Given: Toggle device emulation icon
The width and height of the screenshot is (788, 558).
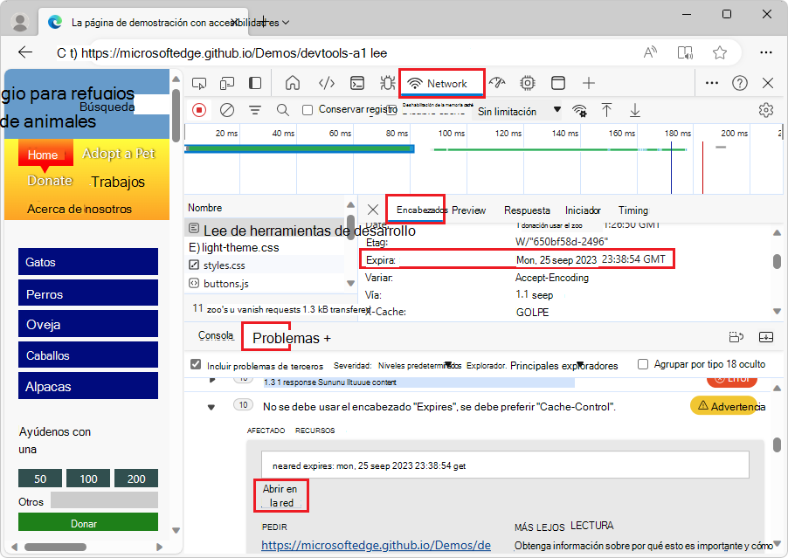Looking at the screenshot, I should (227, 83).
